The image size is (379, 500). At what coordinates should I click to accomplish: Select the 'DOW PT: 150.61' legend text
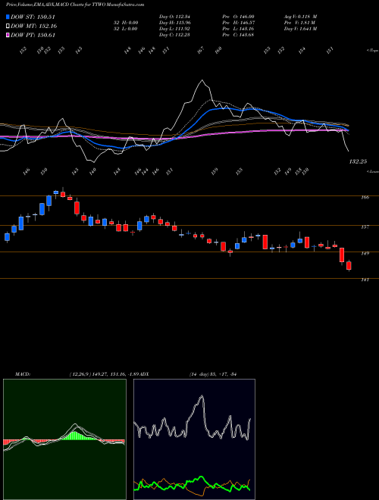pyautogui.click(x=33, y=35)
